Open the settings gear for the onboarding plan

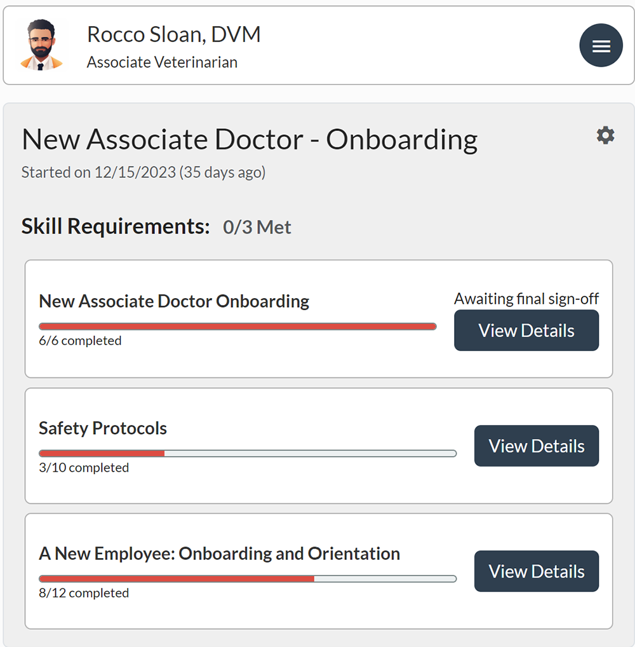pyautogui.click(x=605, y=135)
